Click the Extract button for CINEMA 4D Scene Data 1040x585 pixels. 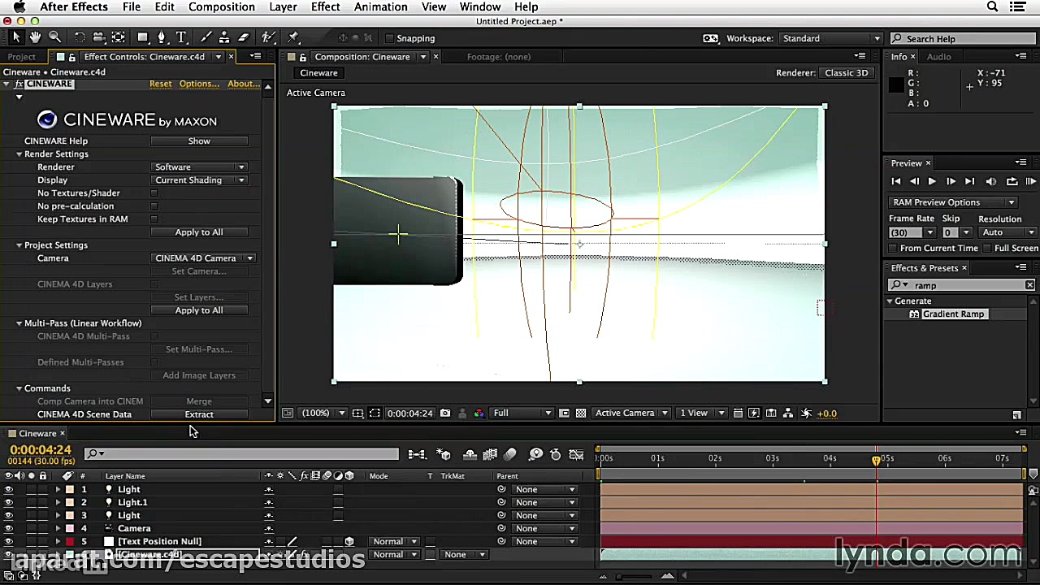pos(199,414)
